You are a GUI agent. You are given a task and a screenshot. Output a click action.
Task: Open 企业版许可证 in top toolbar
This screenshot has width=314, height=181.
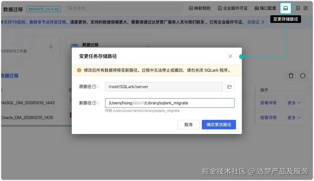(233, 8)
